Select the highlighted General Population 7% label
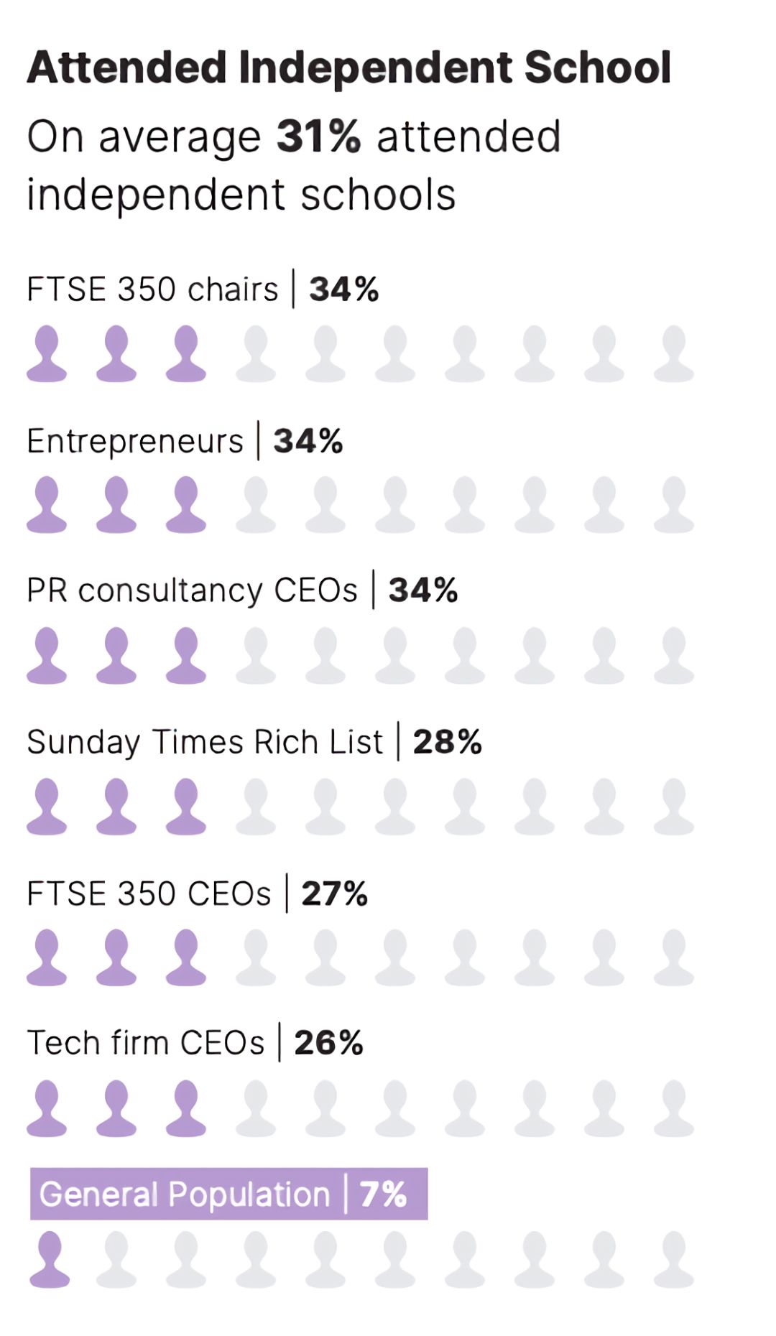The width and height of the screenshot is (776, 1336). [x=228, y=1194]
